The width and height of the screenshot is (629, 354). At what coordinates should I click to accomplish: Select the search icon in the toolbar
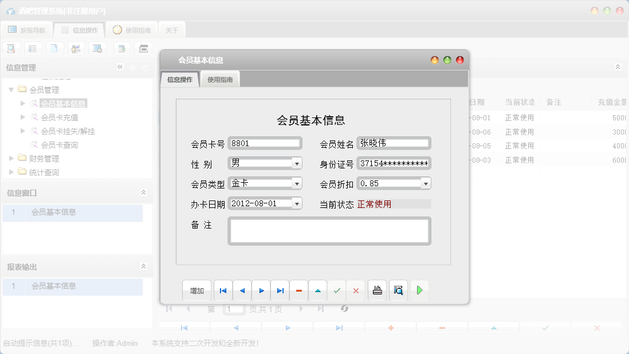(11, 48)
